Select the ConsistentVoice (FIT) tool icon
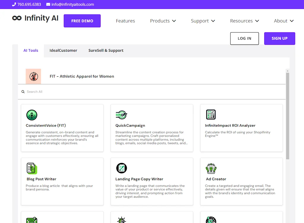304x223 pixels. [x=32, y=115]
